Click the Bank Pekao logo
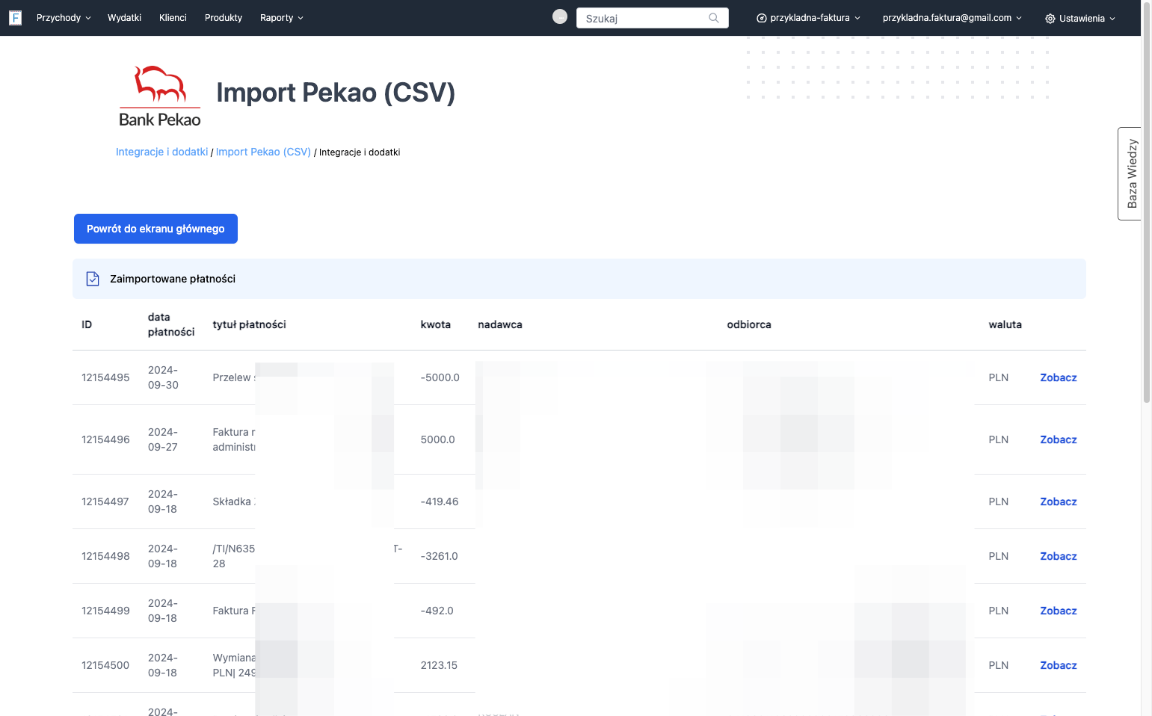Image resolution: width=1152 pixels, height=716 pixels. [160, 96]
